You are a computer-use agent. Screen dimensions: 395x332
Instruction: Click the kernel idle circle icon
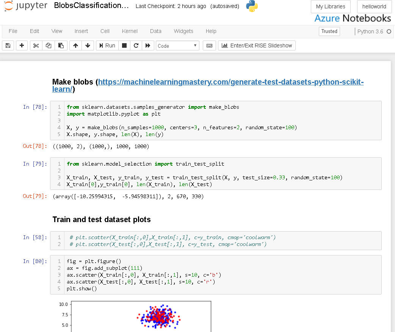389,31
